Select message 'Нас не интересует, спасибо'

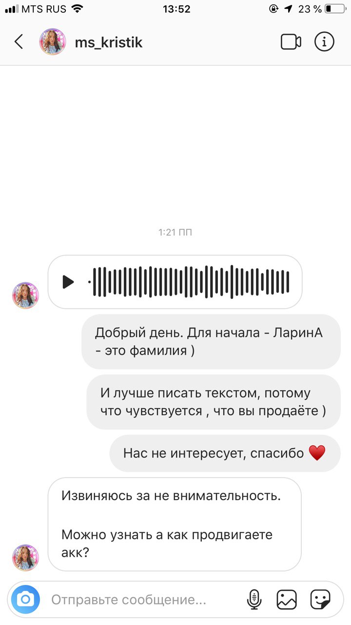coord(225,454)
